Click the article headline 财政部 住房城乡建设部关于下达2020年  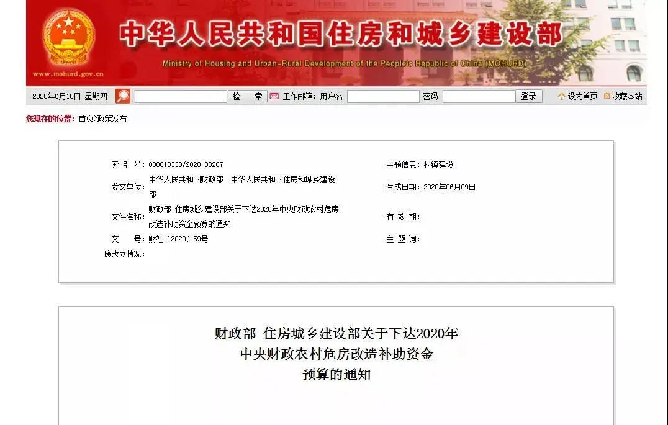[336, 333]
